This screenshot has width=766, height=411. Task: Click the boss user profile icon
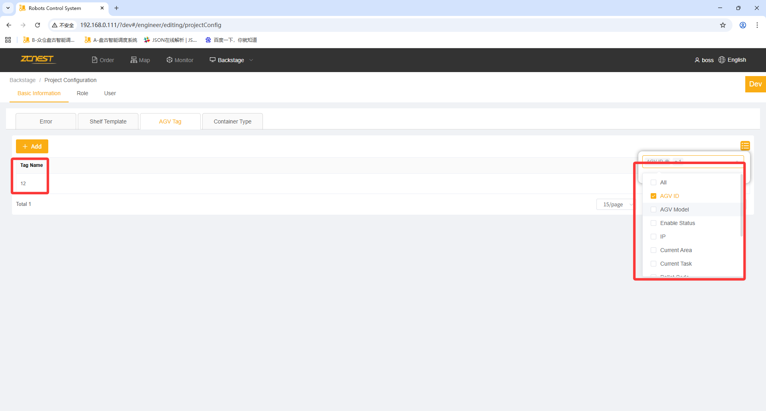(x=697, y=60)
